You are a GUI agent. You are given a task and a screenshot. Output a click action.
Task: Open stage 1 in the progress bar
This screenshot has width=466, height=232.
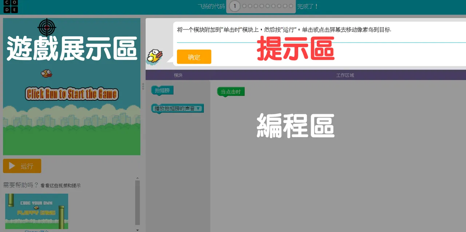235,6
